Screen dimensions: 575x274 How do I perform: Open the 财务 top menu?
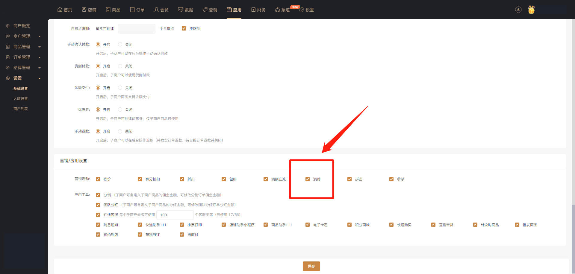point(258,10)
